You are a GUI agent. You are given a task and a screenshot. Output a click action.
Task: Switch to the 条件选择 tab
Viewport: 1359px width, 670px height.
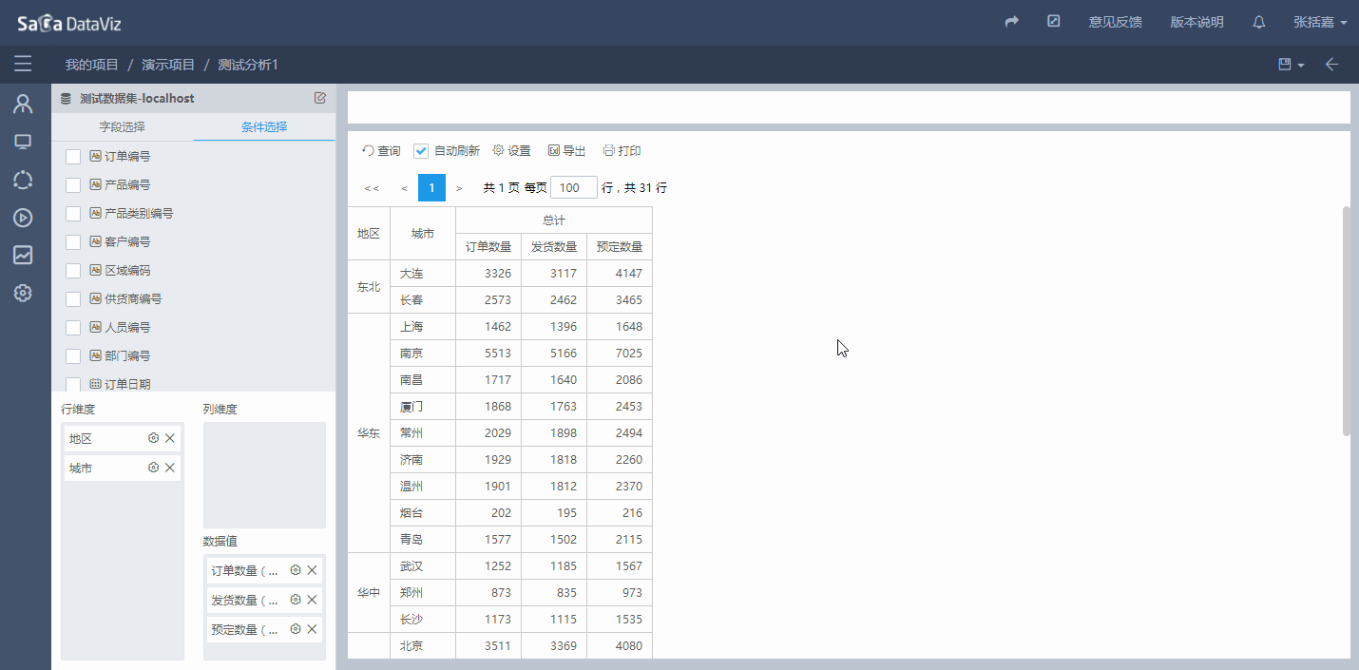coord(264,126)
